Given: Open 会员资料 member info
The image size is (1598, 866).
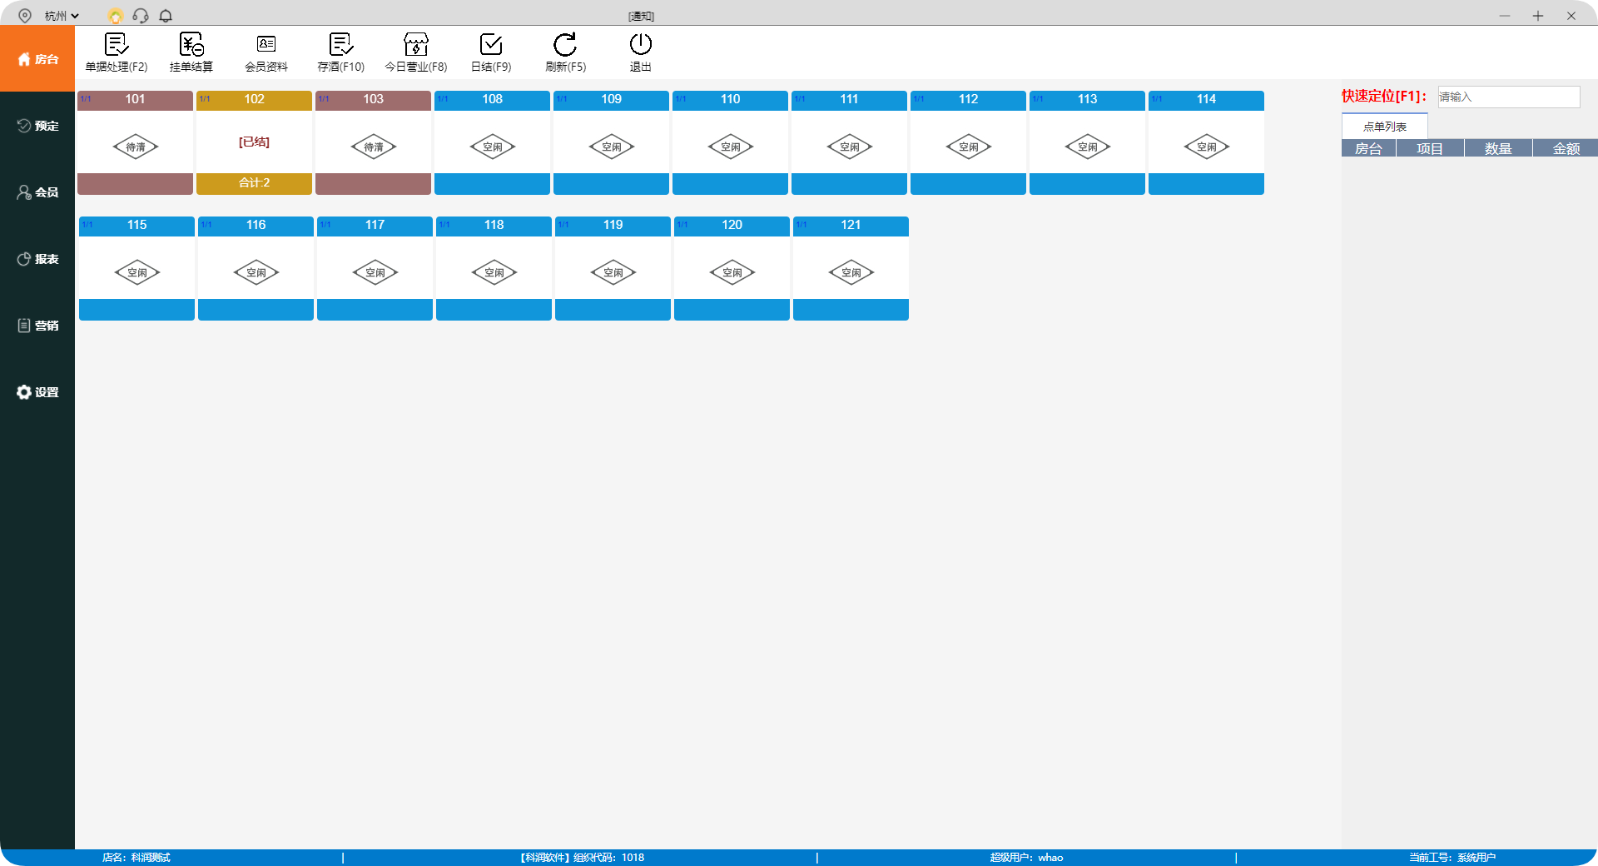Looking at the screenshot, I should 266,52.
